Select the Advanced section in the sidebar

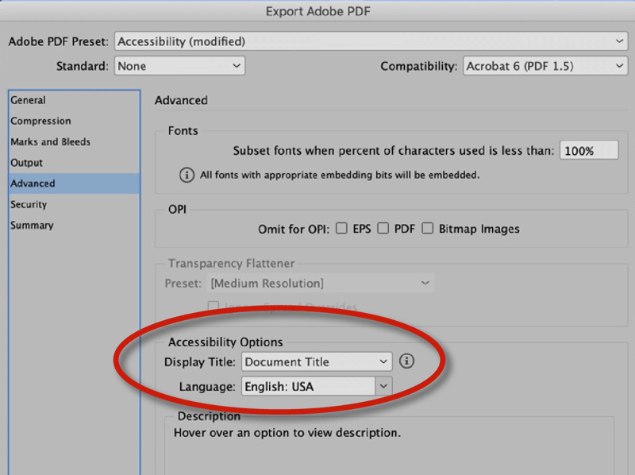point(33,183)
